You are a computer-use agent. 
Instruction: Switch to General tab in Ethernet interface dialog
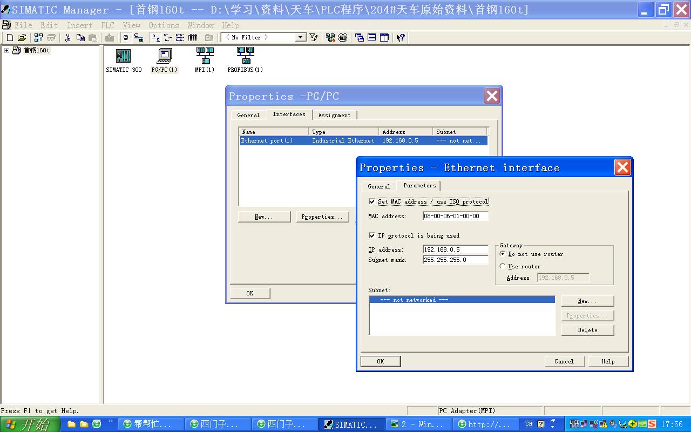379,186
